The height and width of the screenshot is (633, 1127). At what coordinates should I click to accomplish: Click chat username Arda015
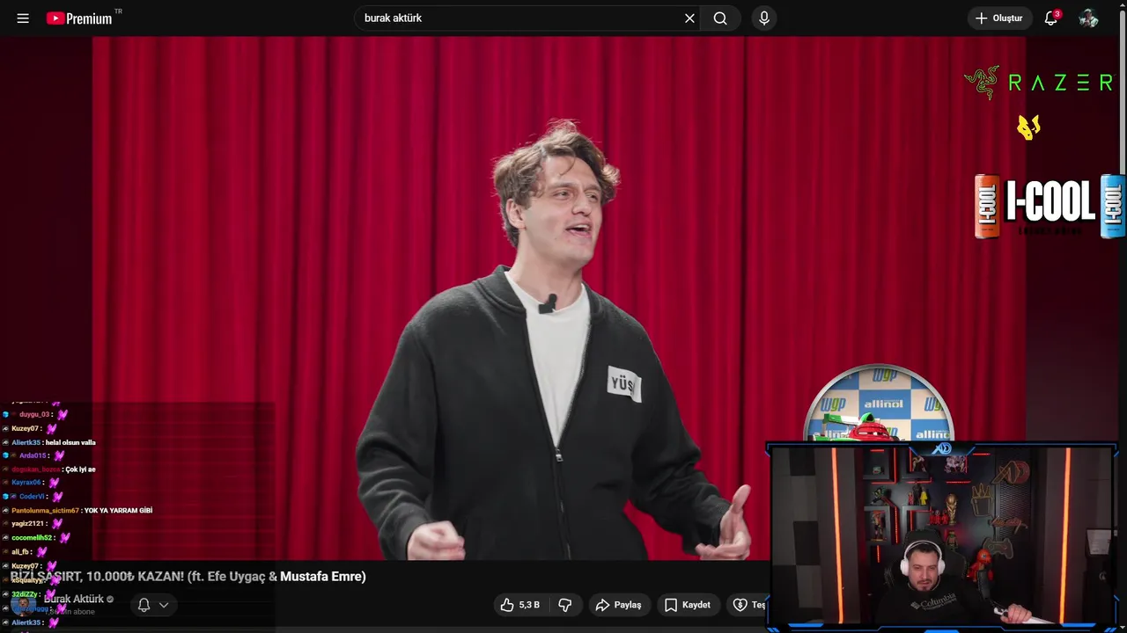[x=33, y=455]
